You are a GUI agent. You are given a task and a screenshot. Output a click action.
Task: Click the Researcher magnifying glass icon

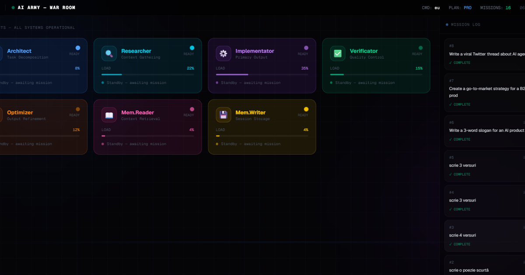click(109, 53)
